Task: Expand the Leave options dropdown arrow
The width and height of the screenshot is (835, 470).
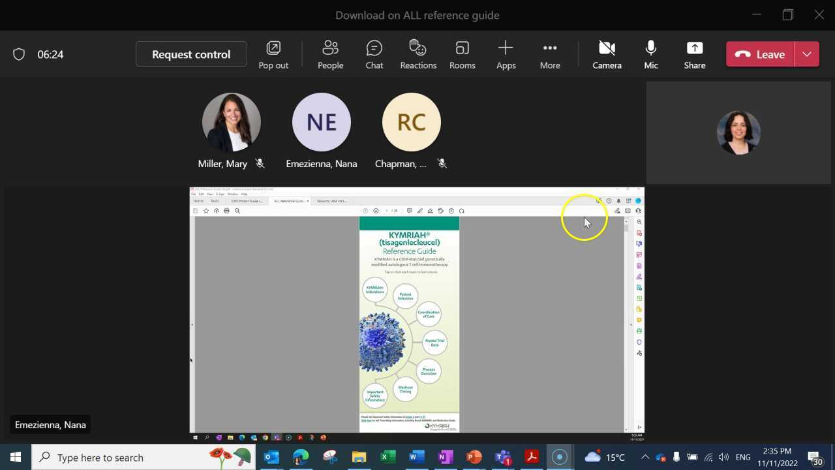Action: [x=807, y=54]
